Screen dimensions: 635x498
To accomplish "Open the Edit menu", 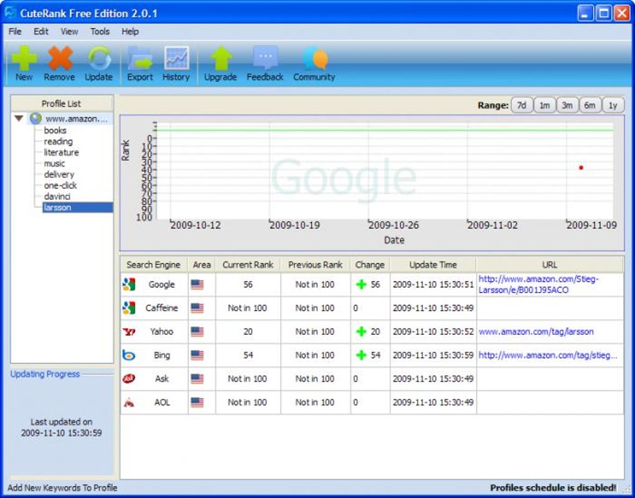I will 41,32.
